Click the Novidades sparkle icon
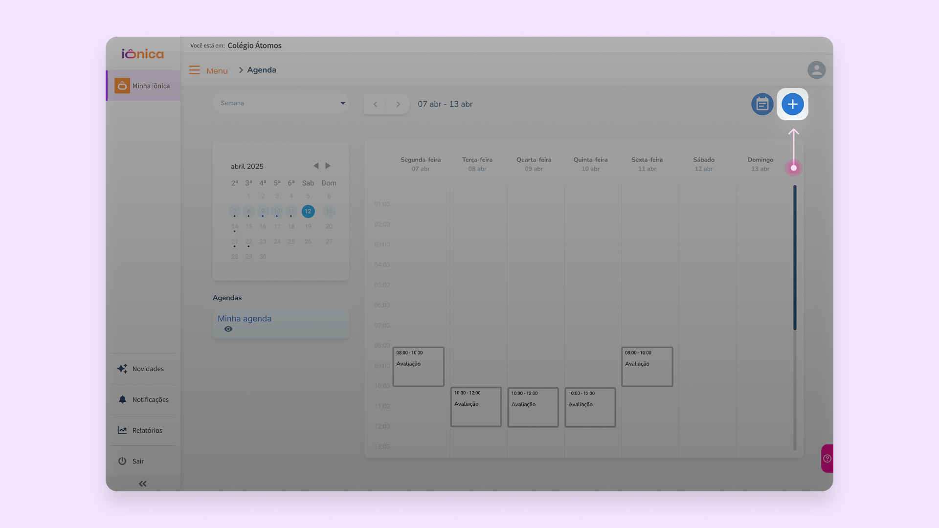The width and height of the screenshot is (939, 528). pyautogui.click(x=122, y=369)
